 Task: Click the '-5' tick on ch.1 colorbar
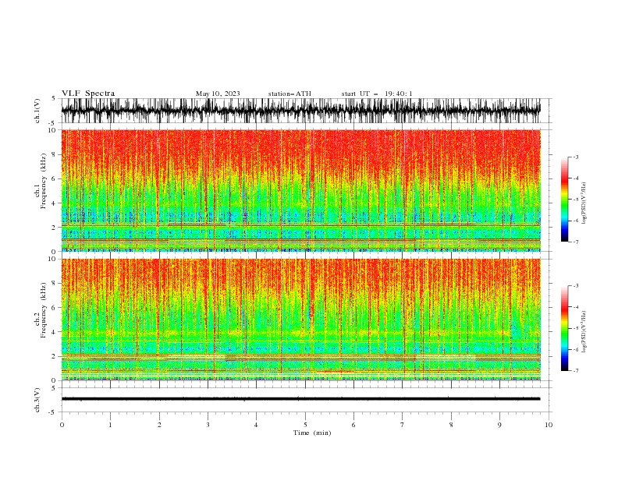(x=575, y=200)
